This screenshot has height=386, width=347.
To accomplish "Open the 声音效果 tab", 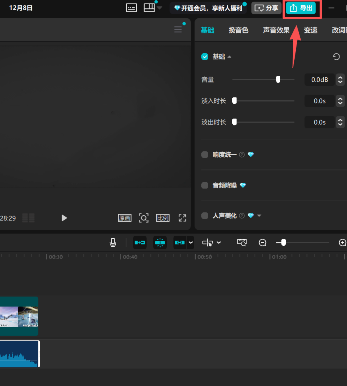I will click(276, 30).
